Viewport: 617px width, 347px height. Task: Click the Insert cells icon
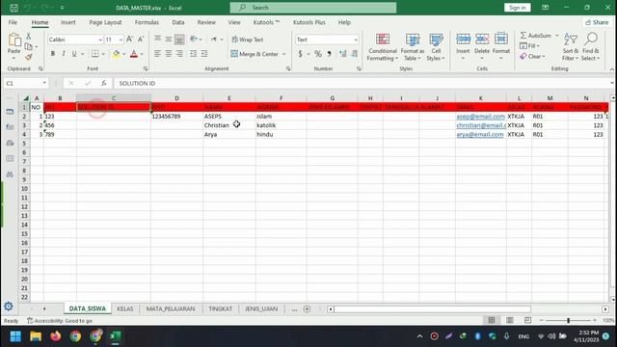[463, 39]
